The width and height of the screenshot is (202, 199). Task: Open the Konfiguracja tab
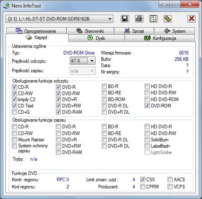160,38
